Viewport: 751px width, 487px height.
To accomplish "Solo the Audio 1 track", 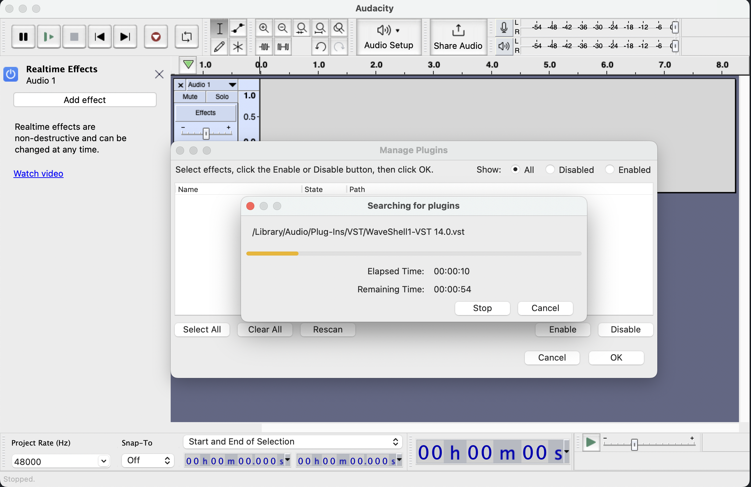I will point(222,97).
